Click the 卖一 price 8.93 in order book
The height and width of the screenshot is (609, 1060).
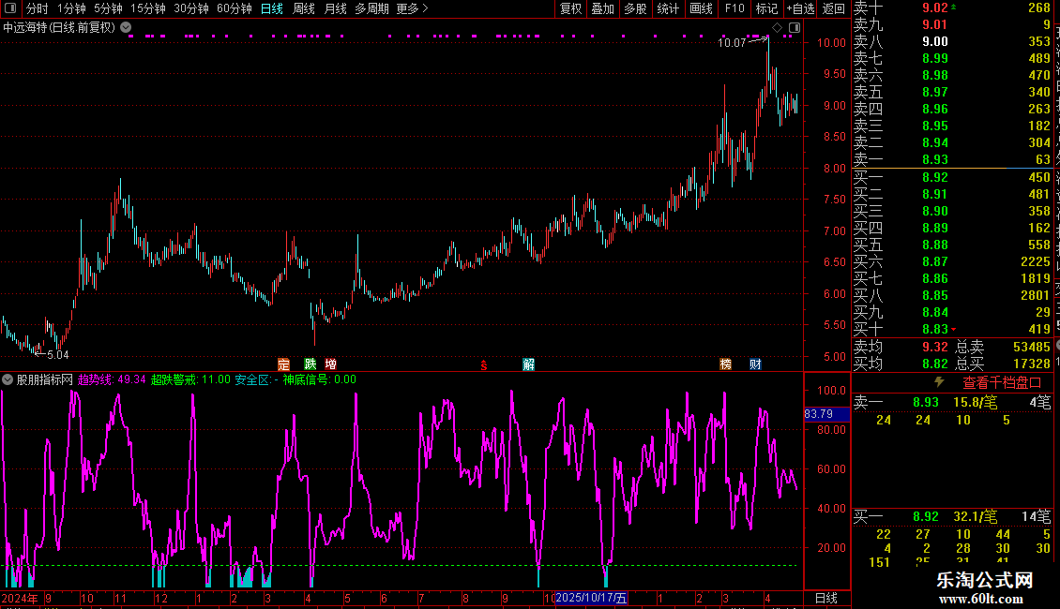tap(935, 159)
